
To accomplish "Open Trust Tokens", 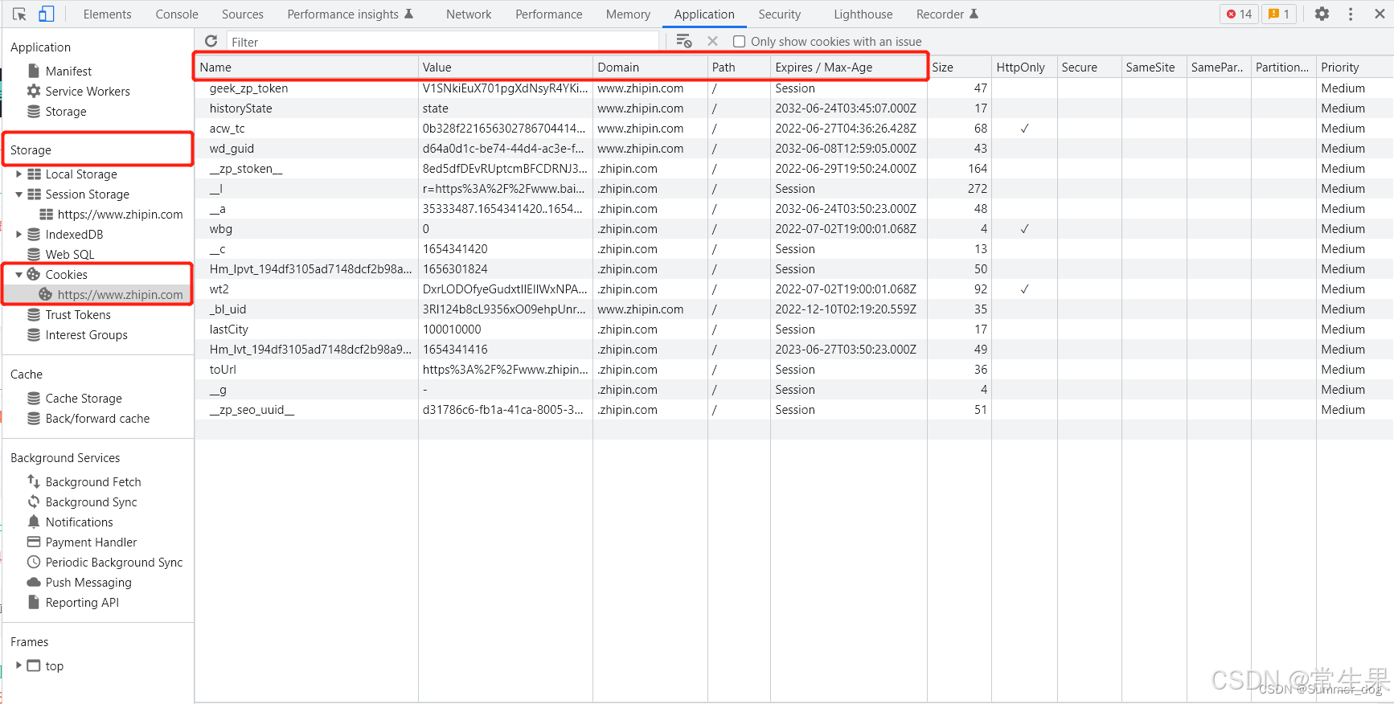I will click(78, 314).
